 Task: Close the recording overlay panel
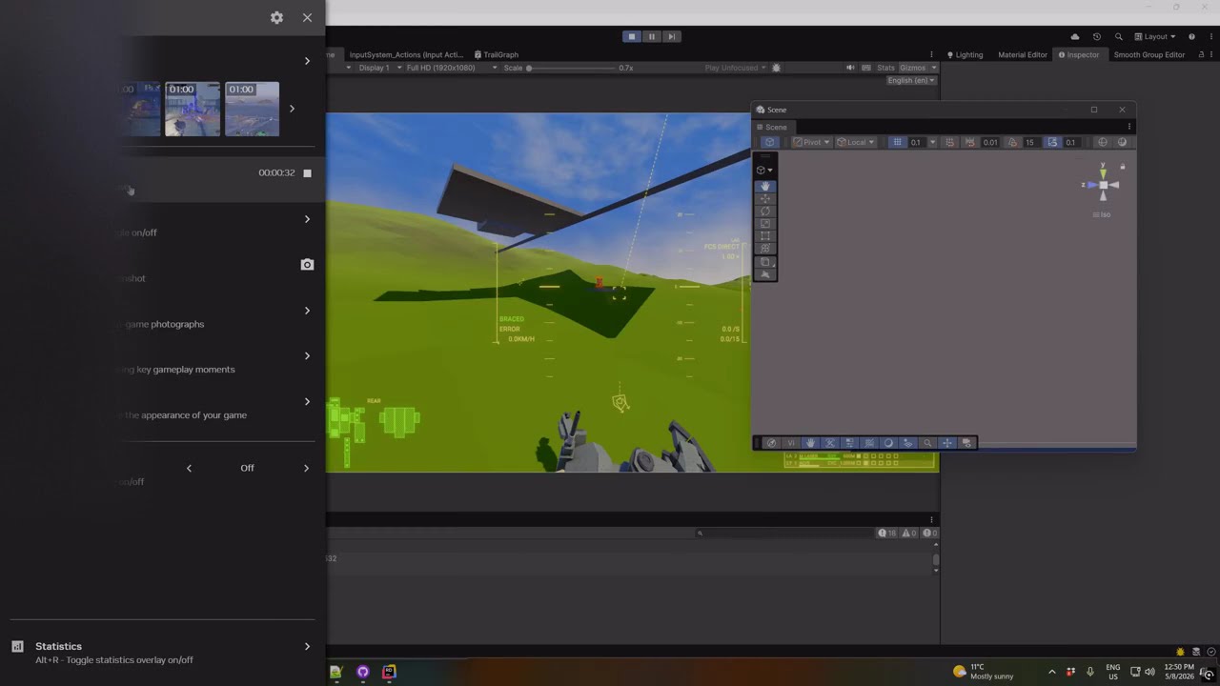(307, 17)
